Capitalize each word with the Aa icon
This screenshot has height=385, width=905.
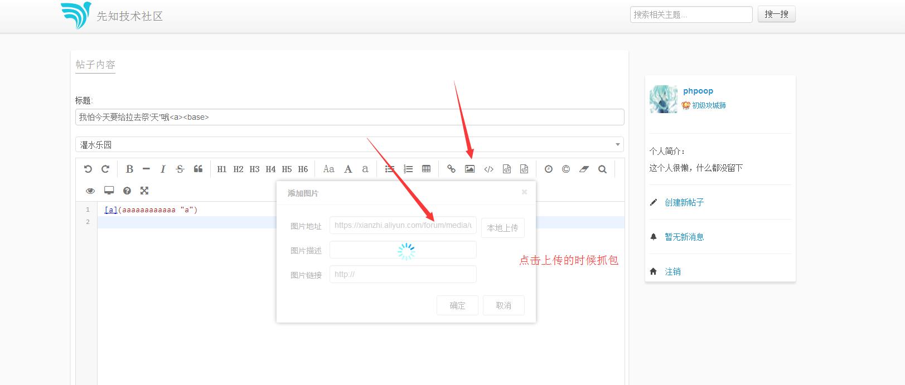click(329, 169)
